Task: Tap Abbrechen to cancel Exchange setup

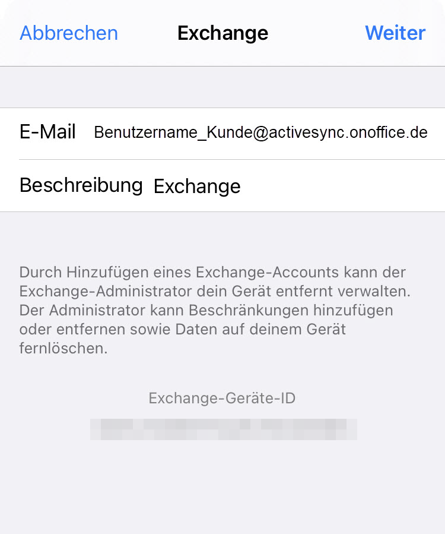Action: (69, 33)
